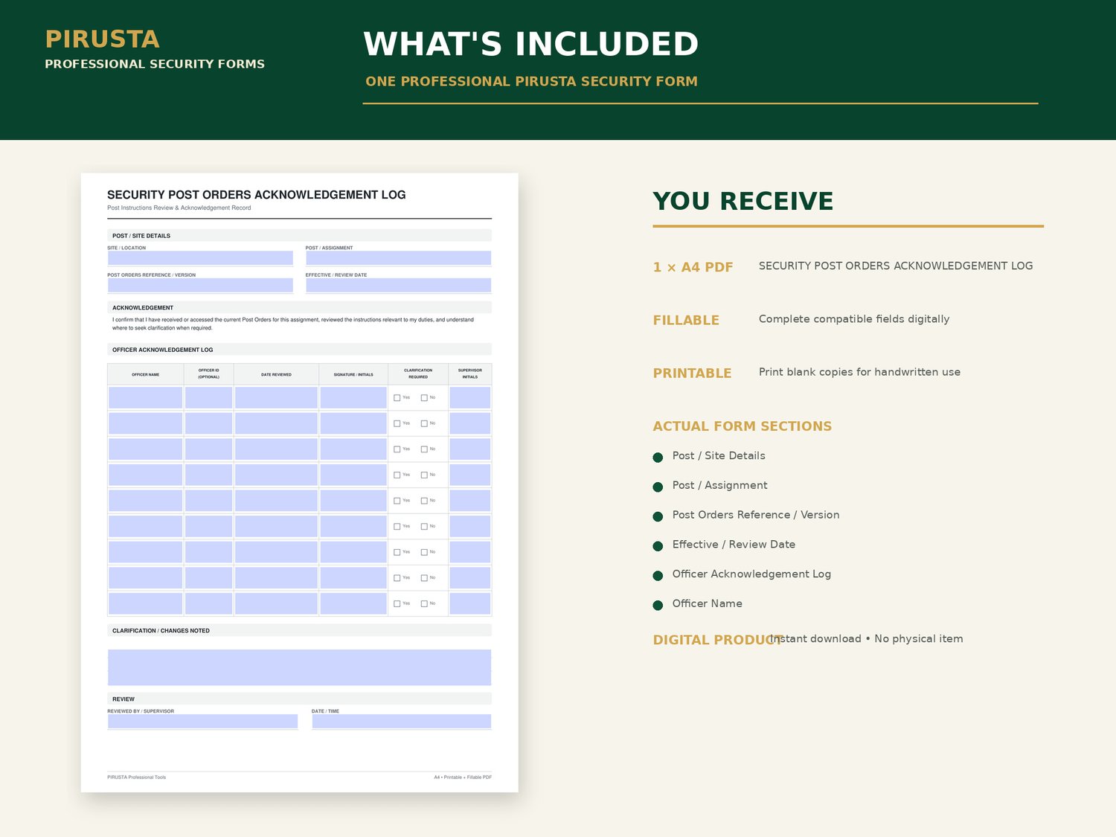The width and height of the screenshot is (1116, 837).
Task: Click the Post / Assignment field
Action: coord(398,258)
